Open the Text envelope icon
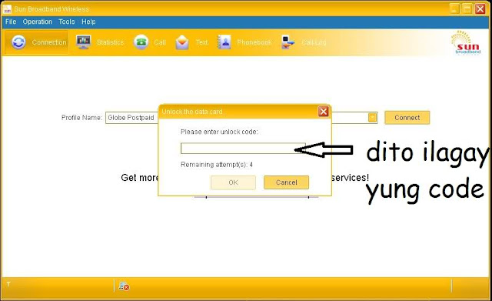The height and width of the screenshot is (301, 492). tap(182, 42)
